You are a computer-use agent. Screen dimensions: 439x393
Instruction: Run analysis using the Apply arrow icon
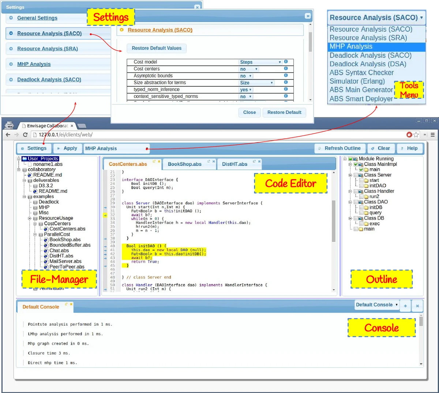59,148
